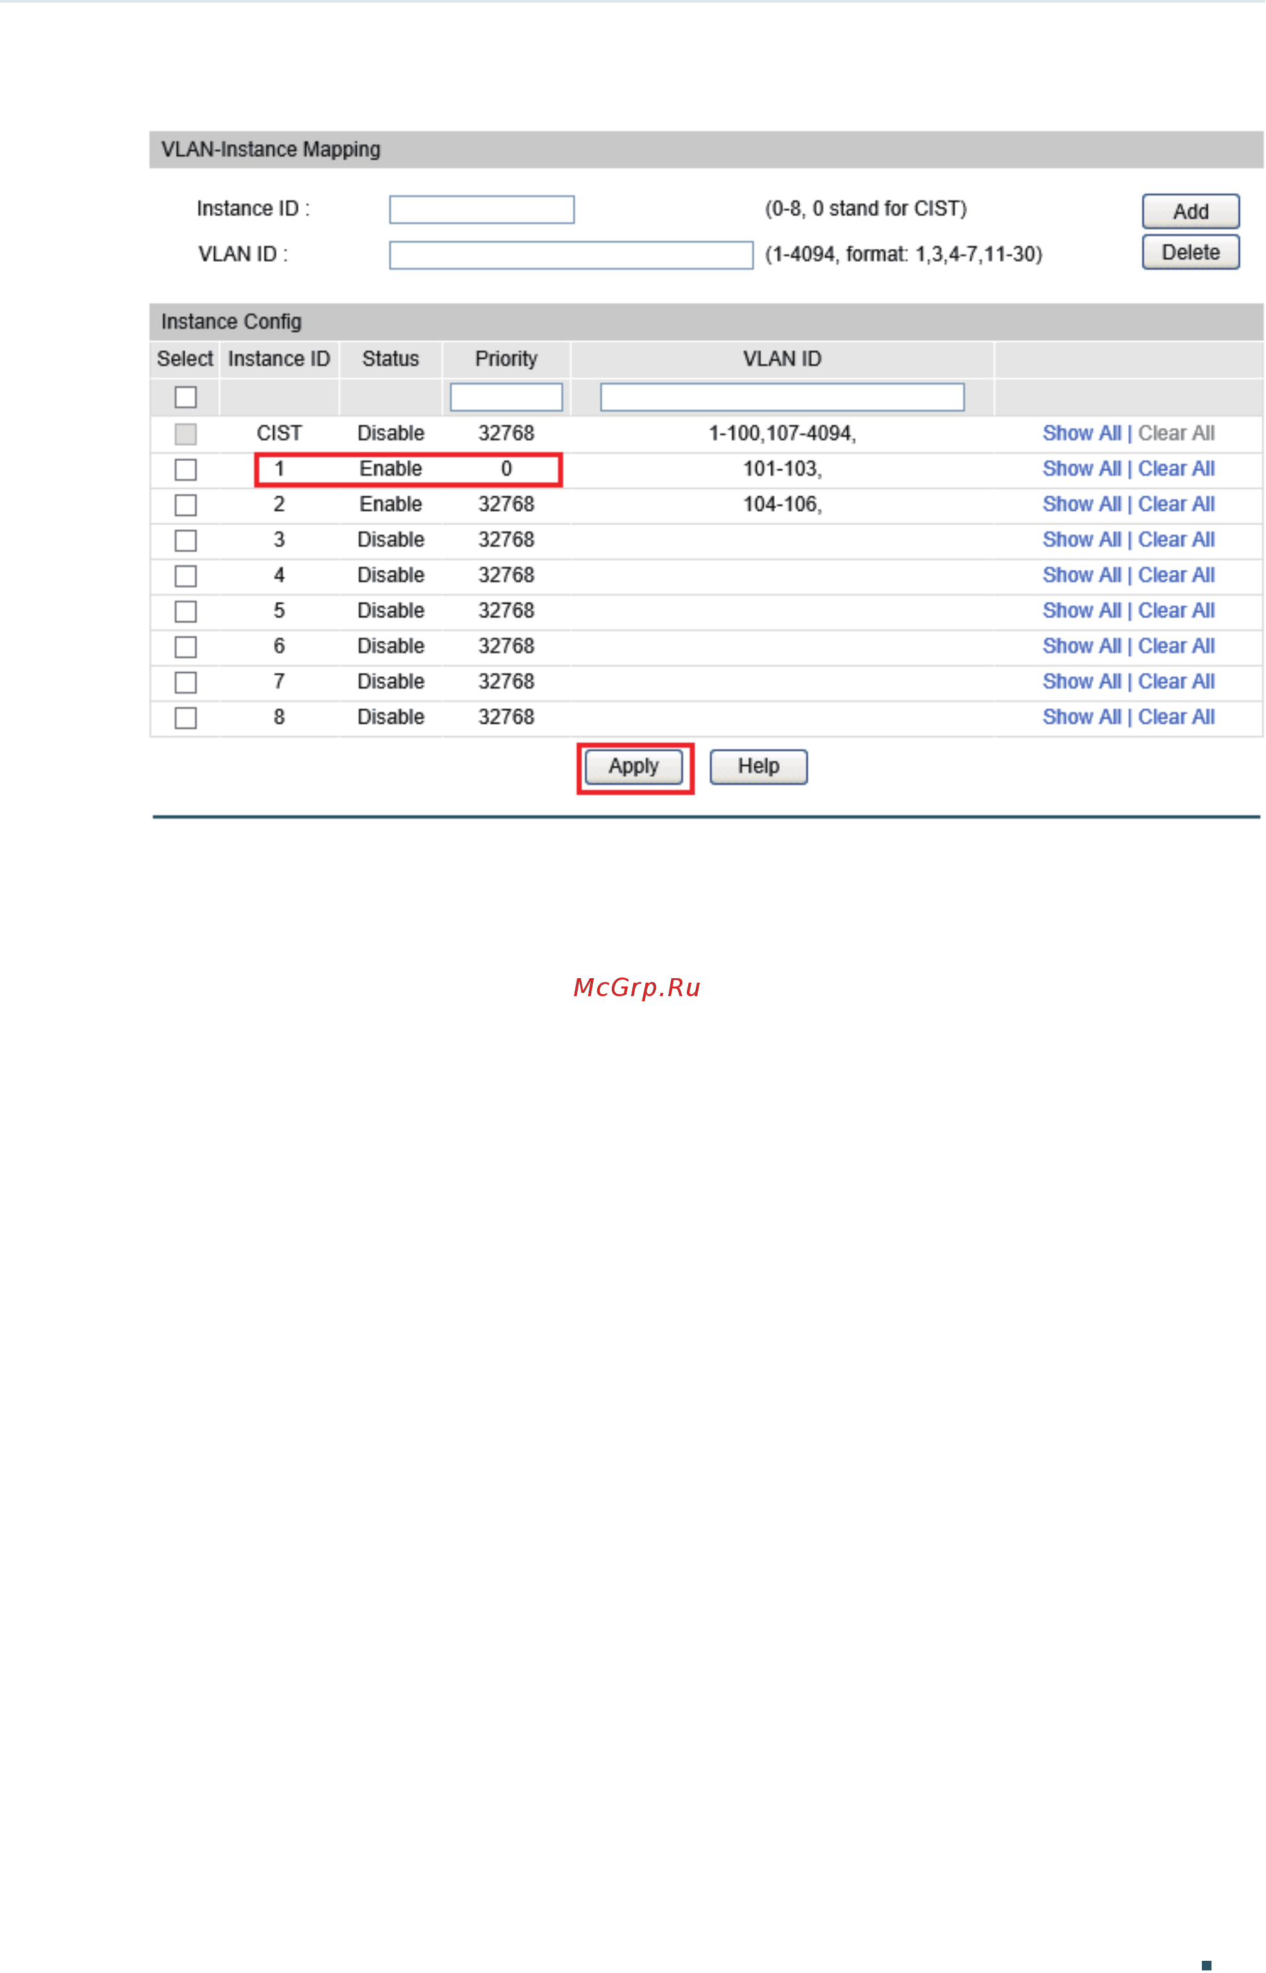This screenshot has height=1973, width=1266.
Task: Click priority 32768 of instance 8
Action: pyautogui.click(x=507, y=717)
